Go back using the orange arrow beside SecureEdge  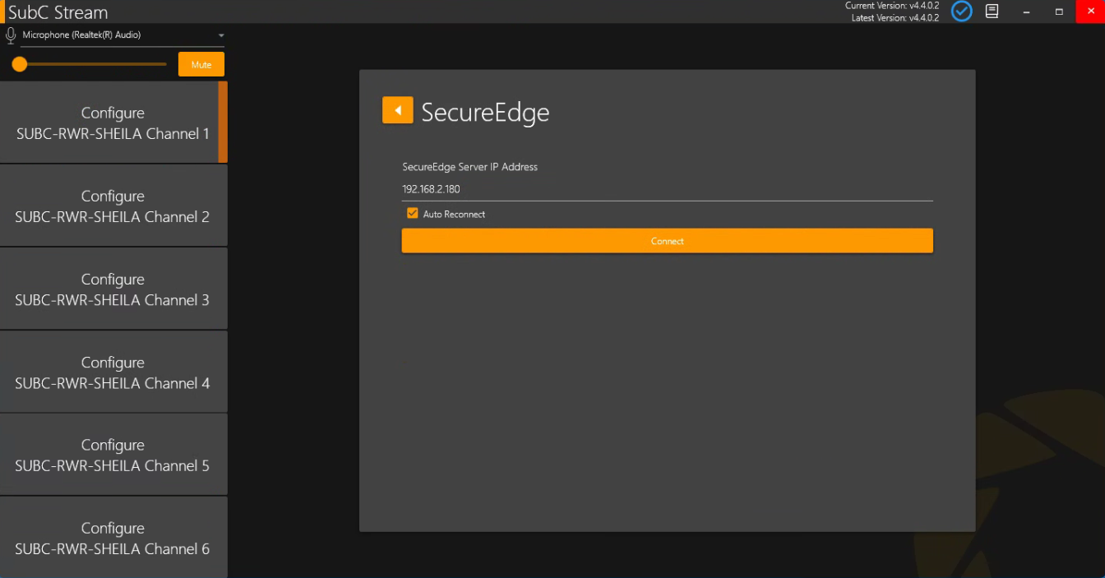click(x=397, y=110)
